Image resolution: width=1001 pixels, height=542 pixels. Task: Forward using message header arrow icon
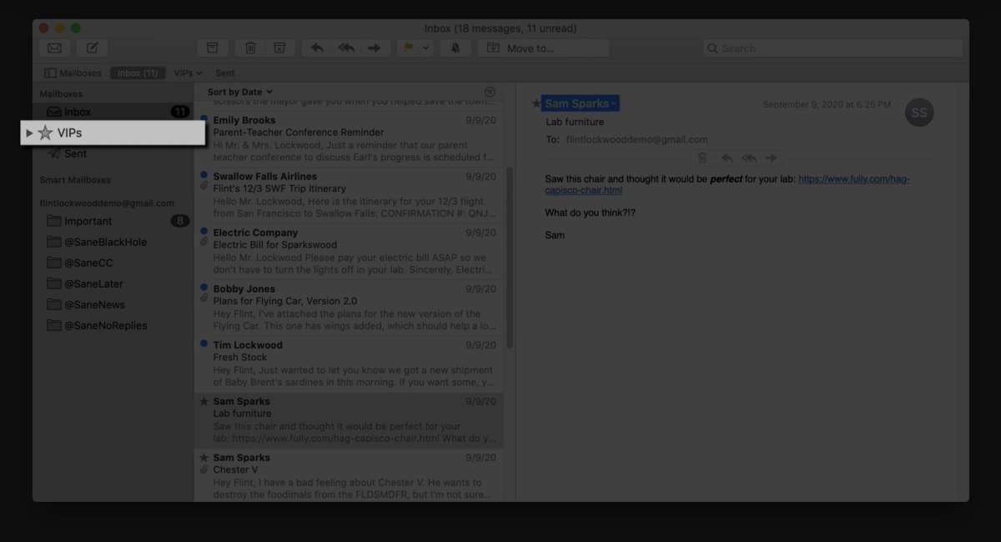pos(771,158)
